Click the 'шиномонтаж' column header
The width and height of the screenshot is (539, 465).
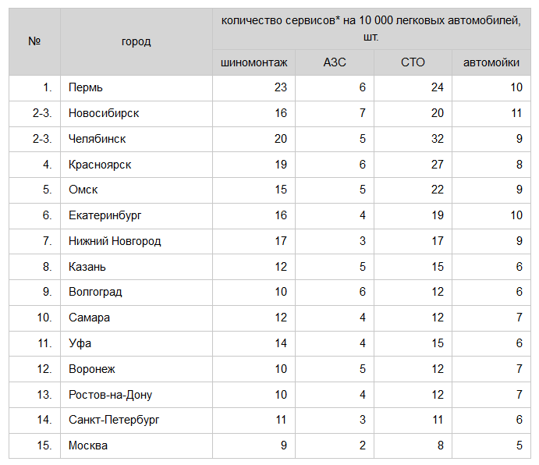tap(254, 62)
